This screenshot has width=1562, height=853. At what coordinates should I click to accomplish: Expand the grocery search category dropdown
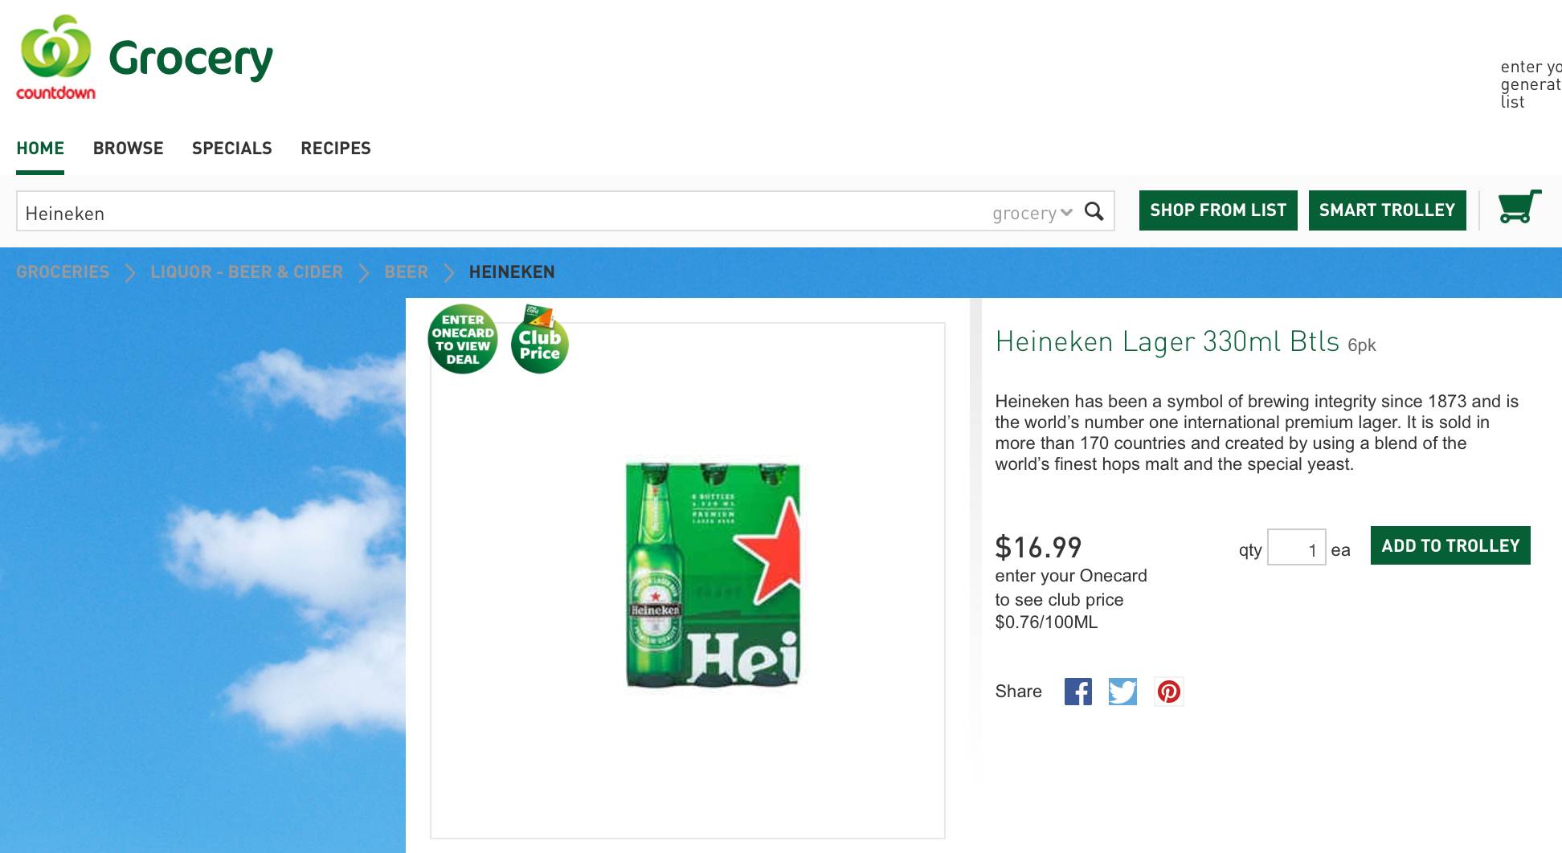[1032, 213]
